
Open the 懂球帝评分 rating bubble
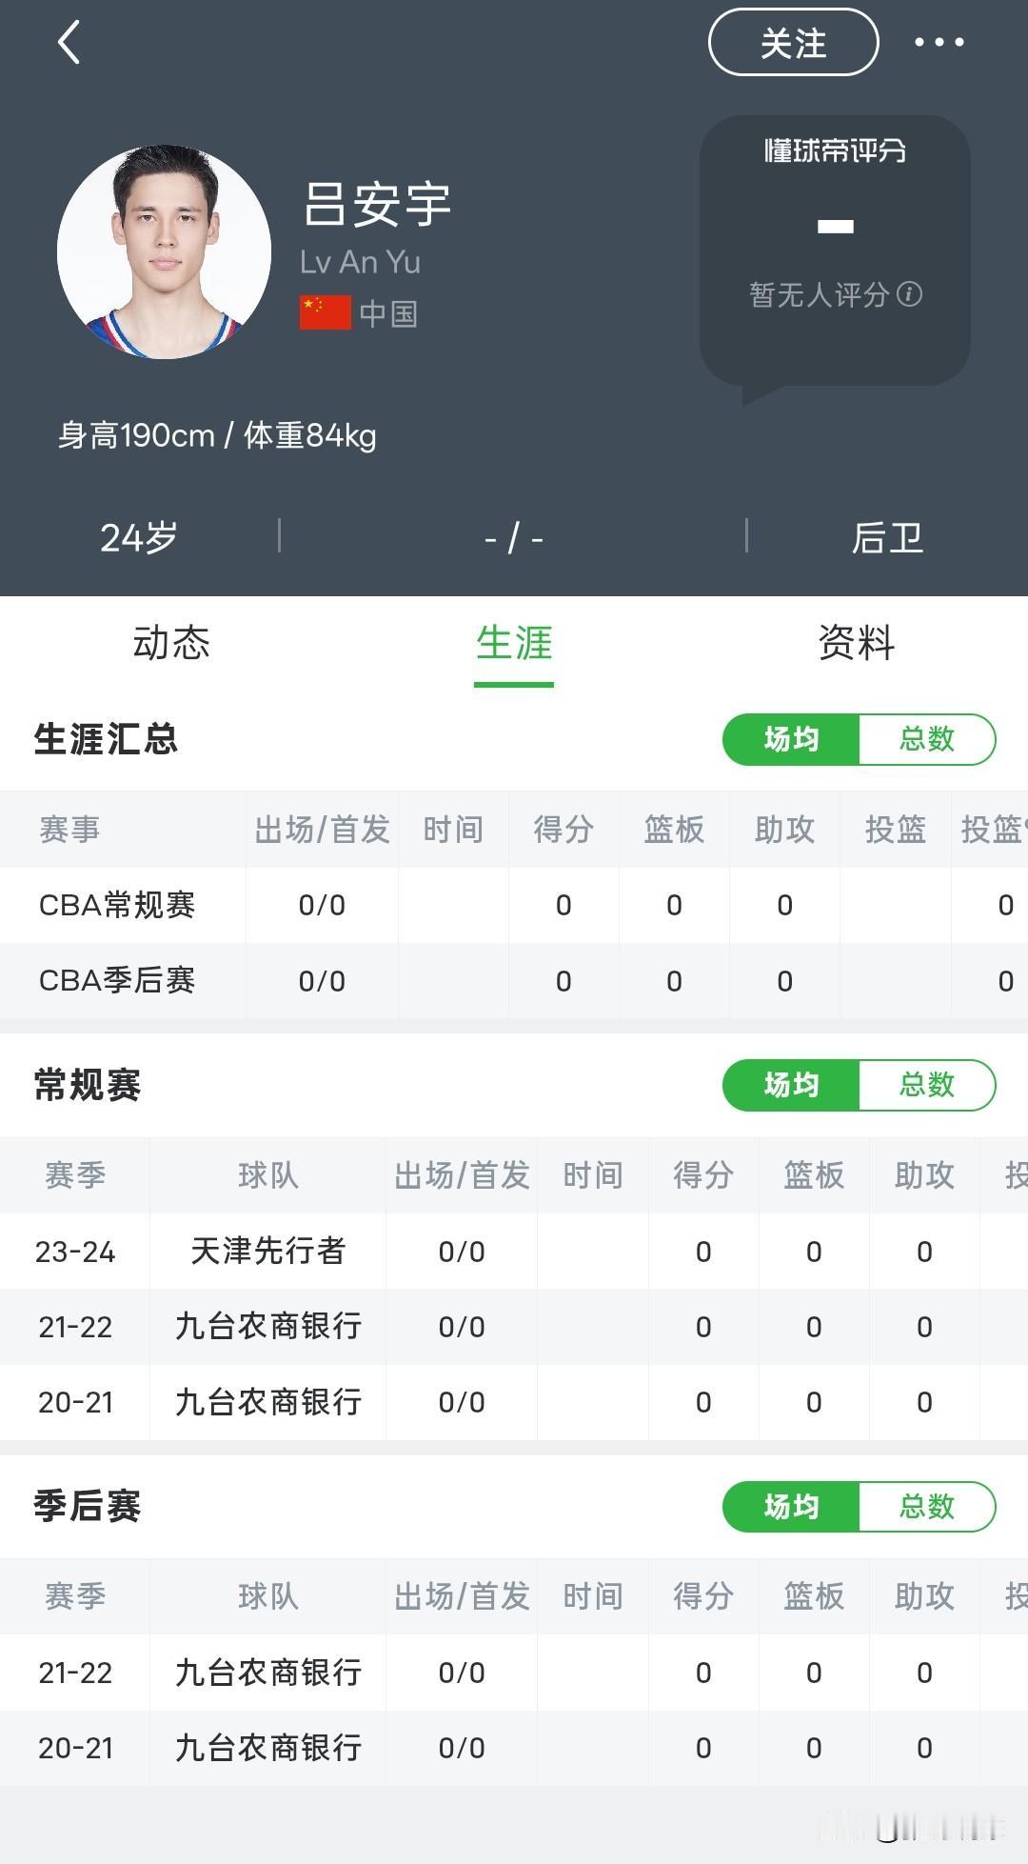pyautogui.click(x=835, y=252)
